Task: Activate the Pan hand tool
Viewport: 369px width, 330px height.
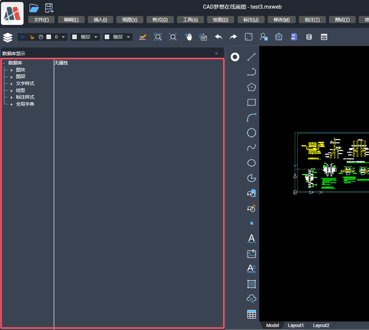Action: pos(188,37)
